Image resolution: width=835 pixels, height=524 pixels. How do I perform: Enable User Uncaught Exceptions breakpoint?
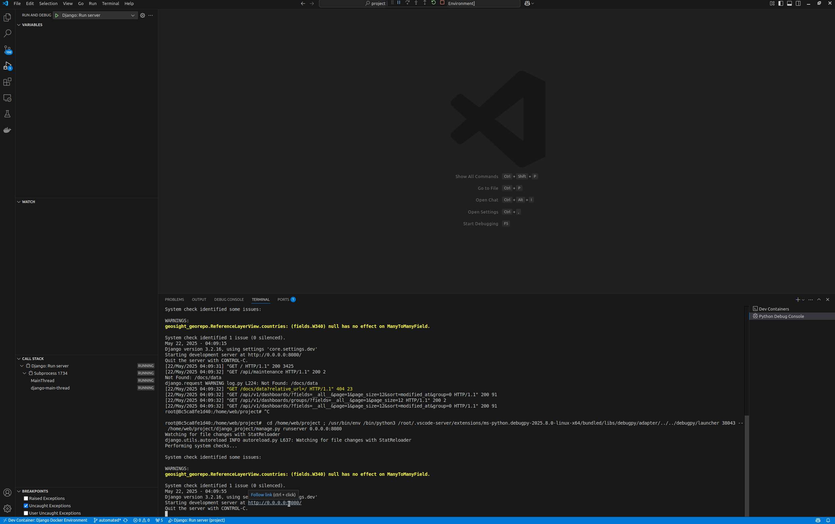tap(26, 513)
